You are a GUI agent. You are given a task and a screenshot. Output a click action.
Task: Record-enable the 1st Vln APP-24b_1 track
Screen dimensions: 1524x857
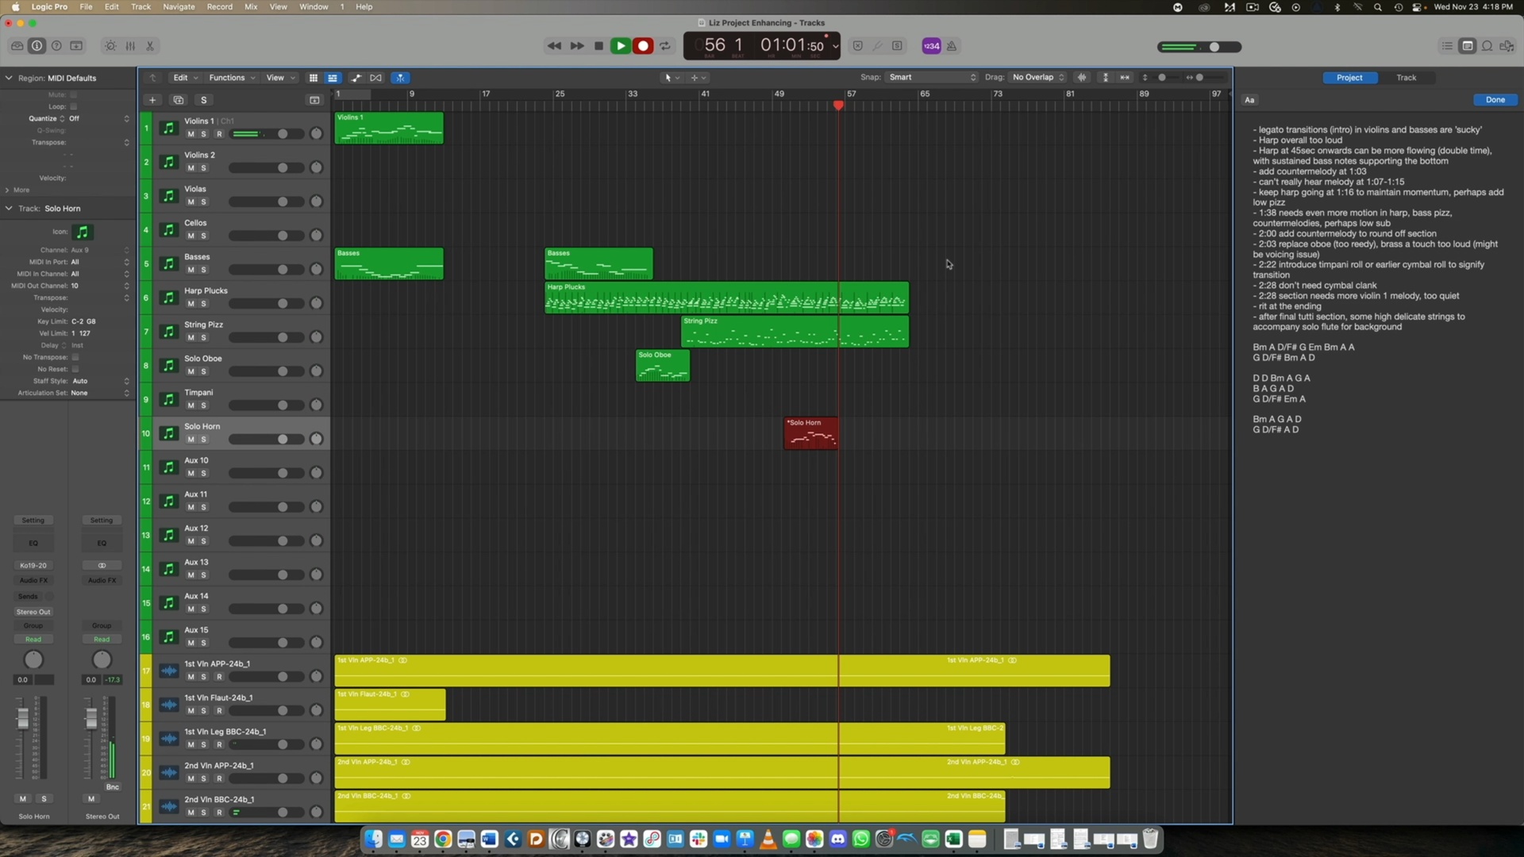219,677
